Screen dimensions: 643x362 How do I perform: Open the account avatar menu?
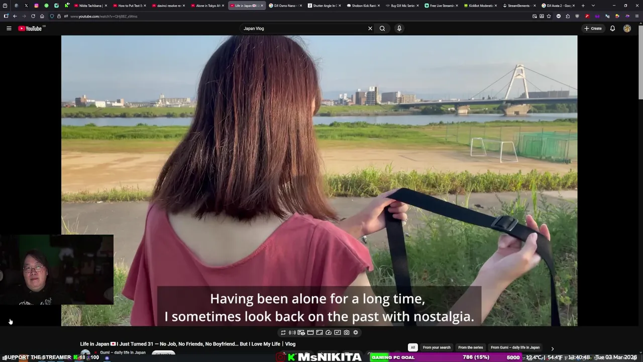click(627, 28)
